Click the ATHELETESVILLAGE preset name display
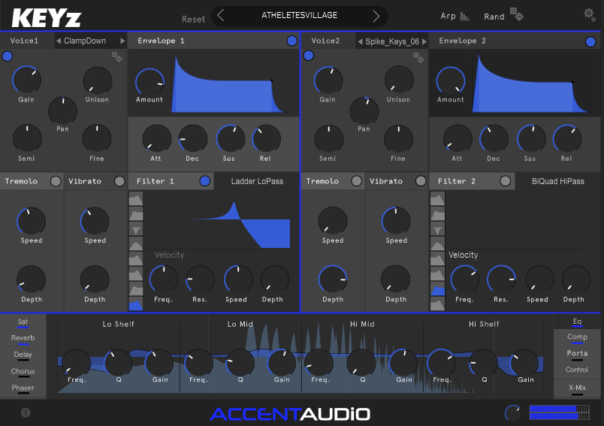Viewport: 604px width, 426px height. pos(299,15)
